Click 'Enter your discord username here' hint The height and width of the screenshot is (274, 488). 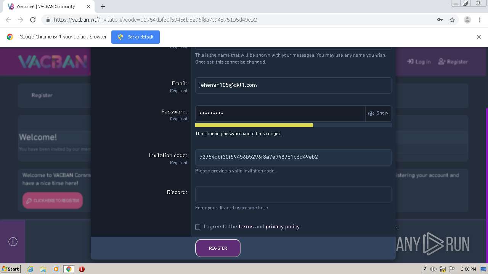click(x=231, y=208)
